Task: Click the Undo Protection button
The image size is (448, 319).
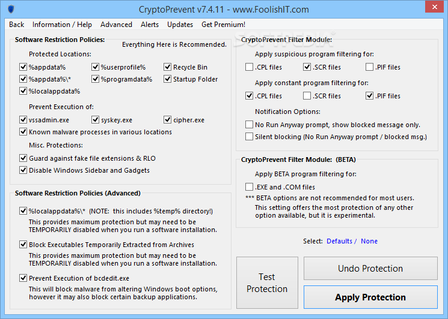Action: pos(370,268)
